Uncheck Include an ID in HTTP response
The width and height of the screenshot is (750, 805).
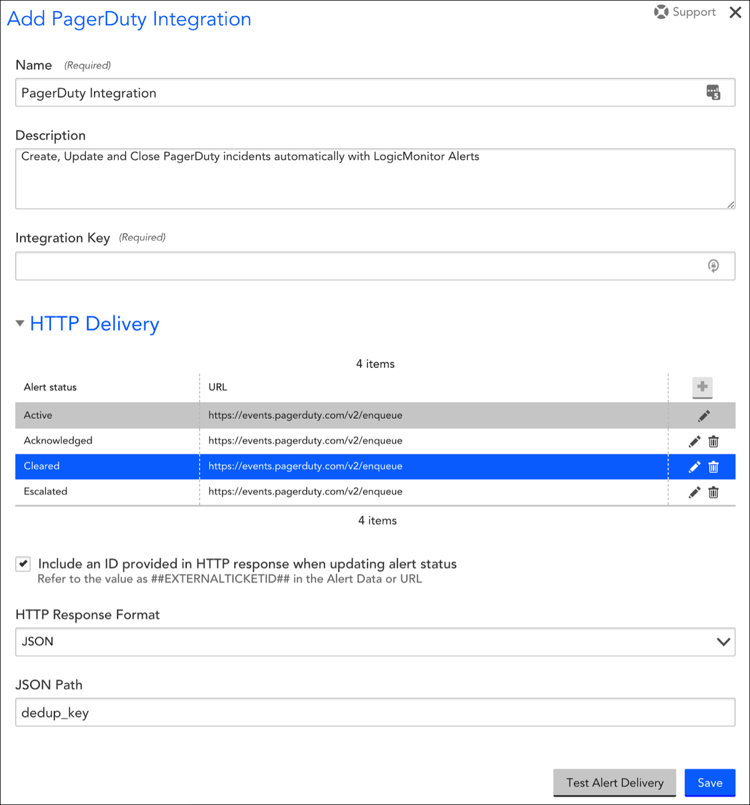coord(23,564)
